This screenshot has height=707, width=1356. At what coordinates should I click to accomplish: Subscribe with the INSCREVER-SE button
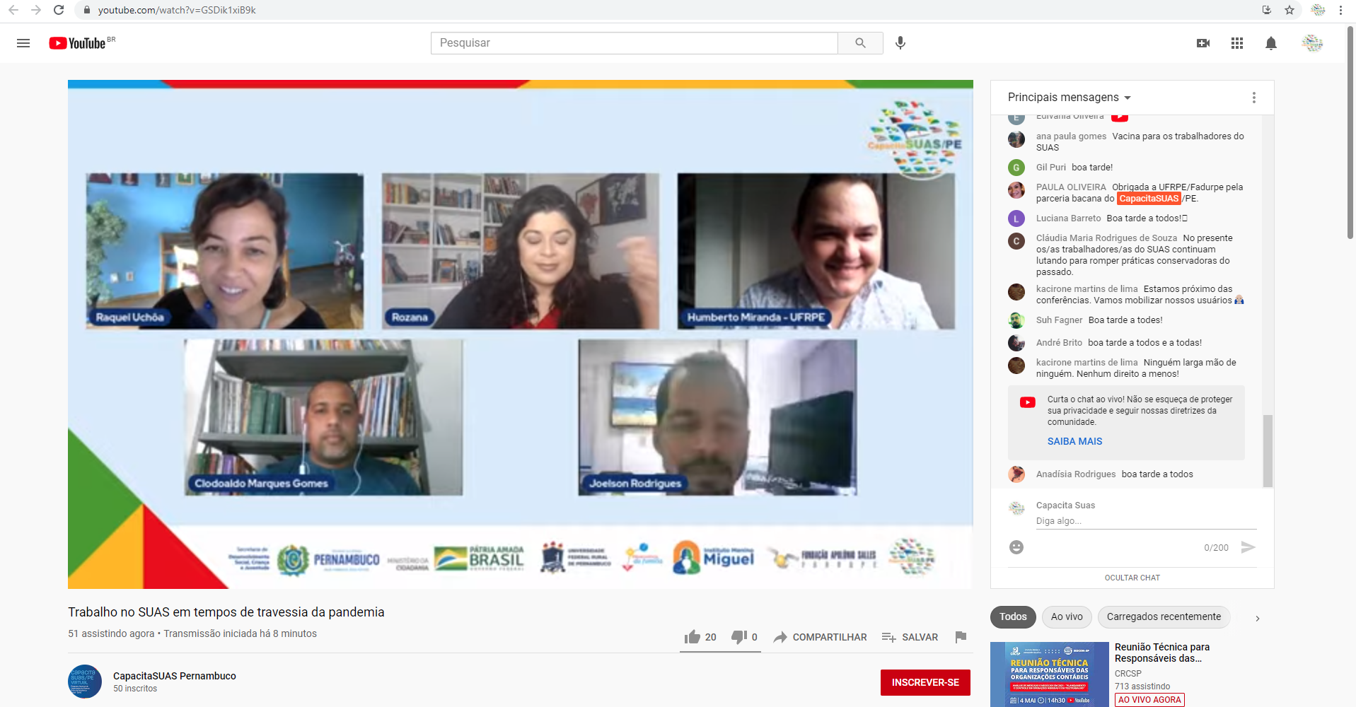925,682
